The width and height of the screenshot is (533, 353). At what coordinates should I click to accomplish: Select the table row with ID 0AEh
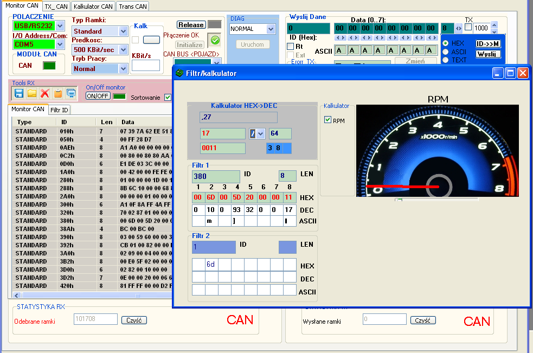92,147
